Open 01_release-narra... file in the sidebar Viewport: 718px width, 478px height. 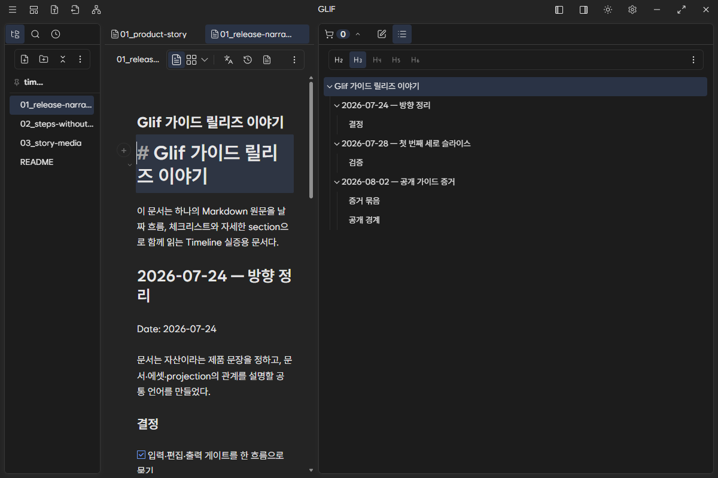click(51, 105)
